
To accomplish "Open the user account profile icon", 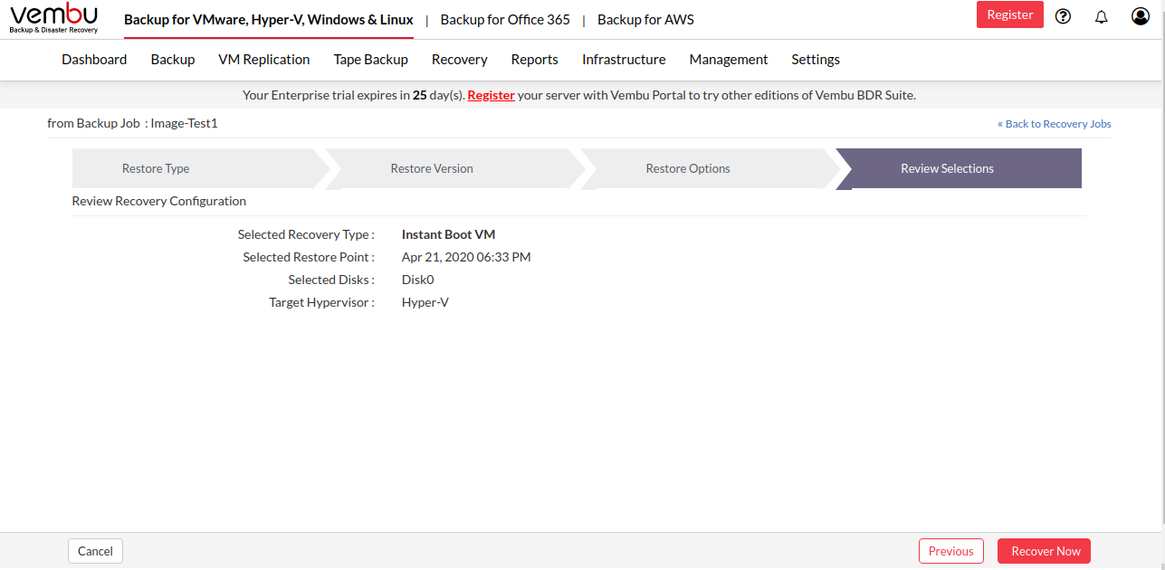I will (1141, 16).
